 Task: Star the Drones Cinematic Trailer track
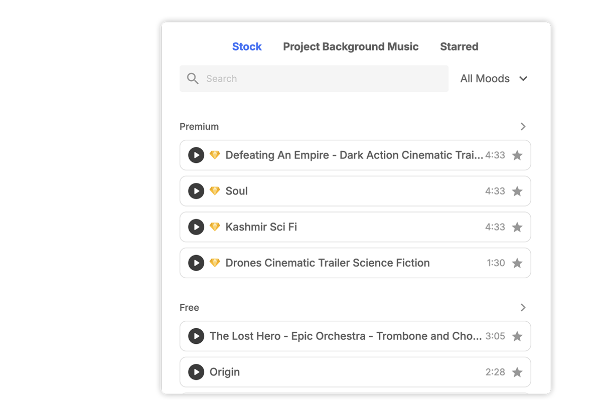point(517,263)
